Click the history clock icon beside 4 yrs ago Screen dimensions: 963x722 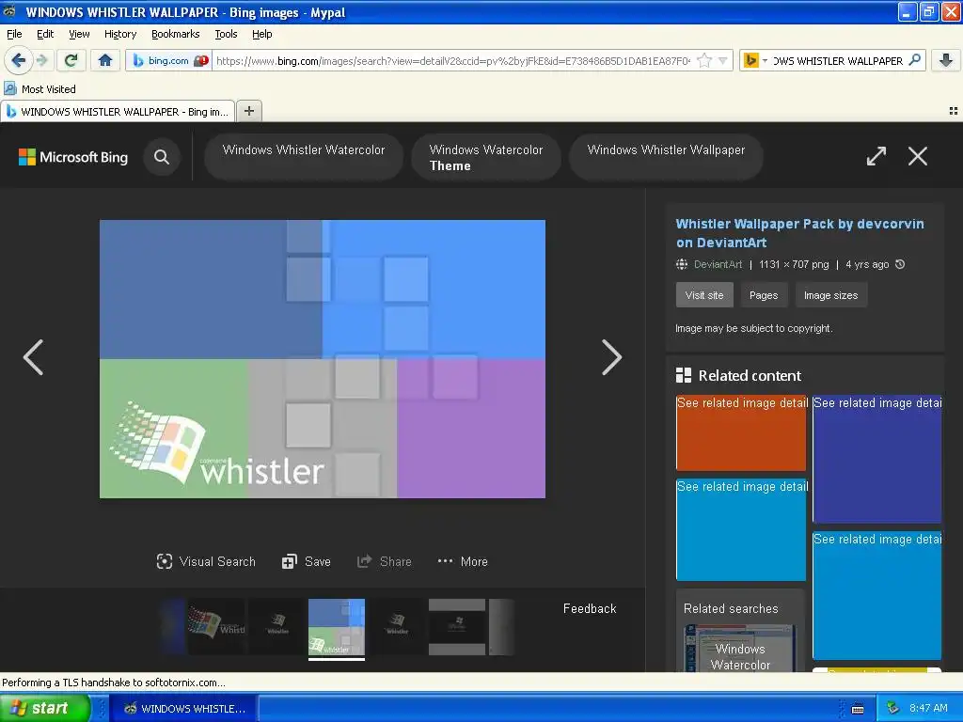tap(900, 264)
